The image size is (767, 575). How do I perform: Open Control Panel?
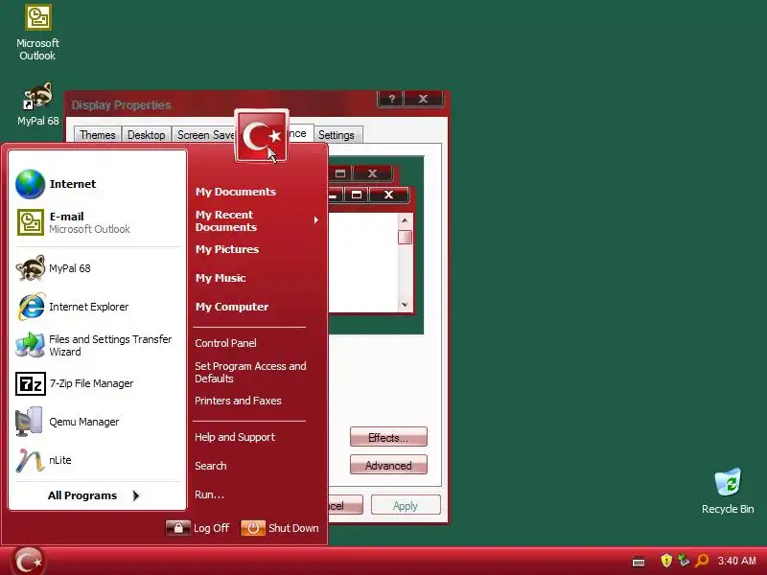click(225, 343)
